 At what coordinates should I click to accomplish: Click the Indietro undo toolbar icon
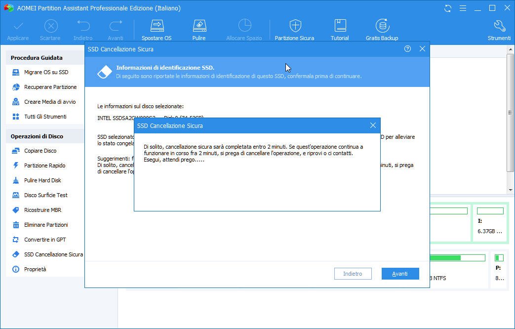point(83,30)
